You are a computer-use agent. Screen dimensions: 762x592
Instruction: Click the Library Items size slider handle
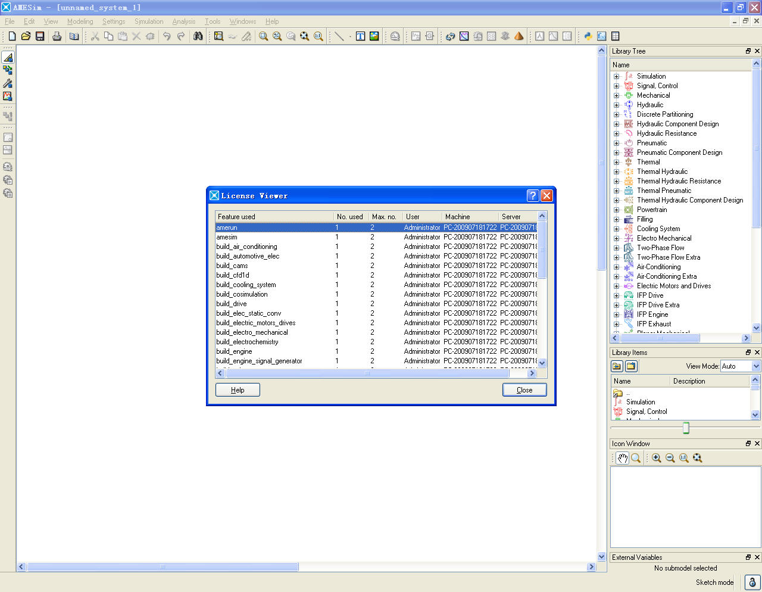686,428
